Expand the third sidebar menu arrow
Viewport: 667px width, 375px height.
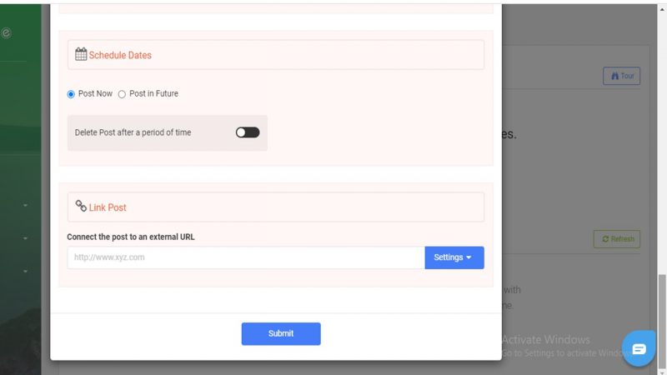pos(25,271)
